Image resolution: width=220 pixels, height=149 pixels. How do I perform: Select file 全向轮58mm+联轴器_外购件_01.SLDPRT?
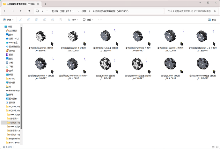tap(138, 68)
